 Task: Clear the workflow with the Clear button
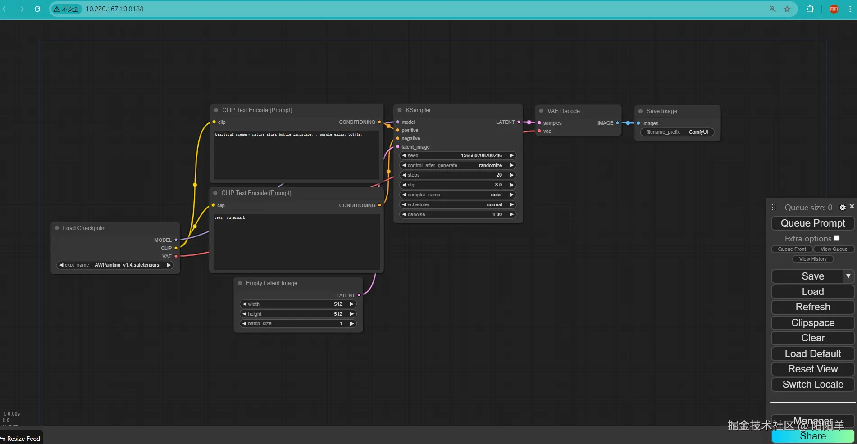pyautogui.click(x=813, y=338)
